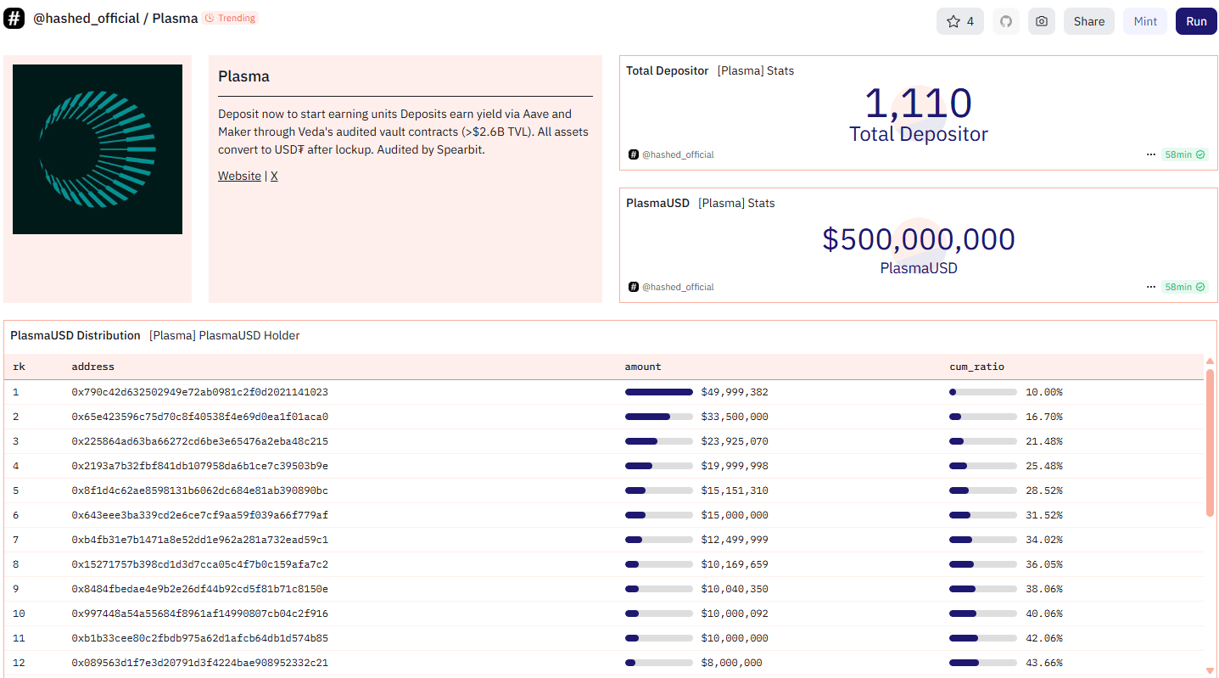Open three-dot menu on Total Depositor panel
This screenshot has width=1219, height=678.
[1150, 154]
